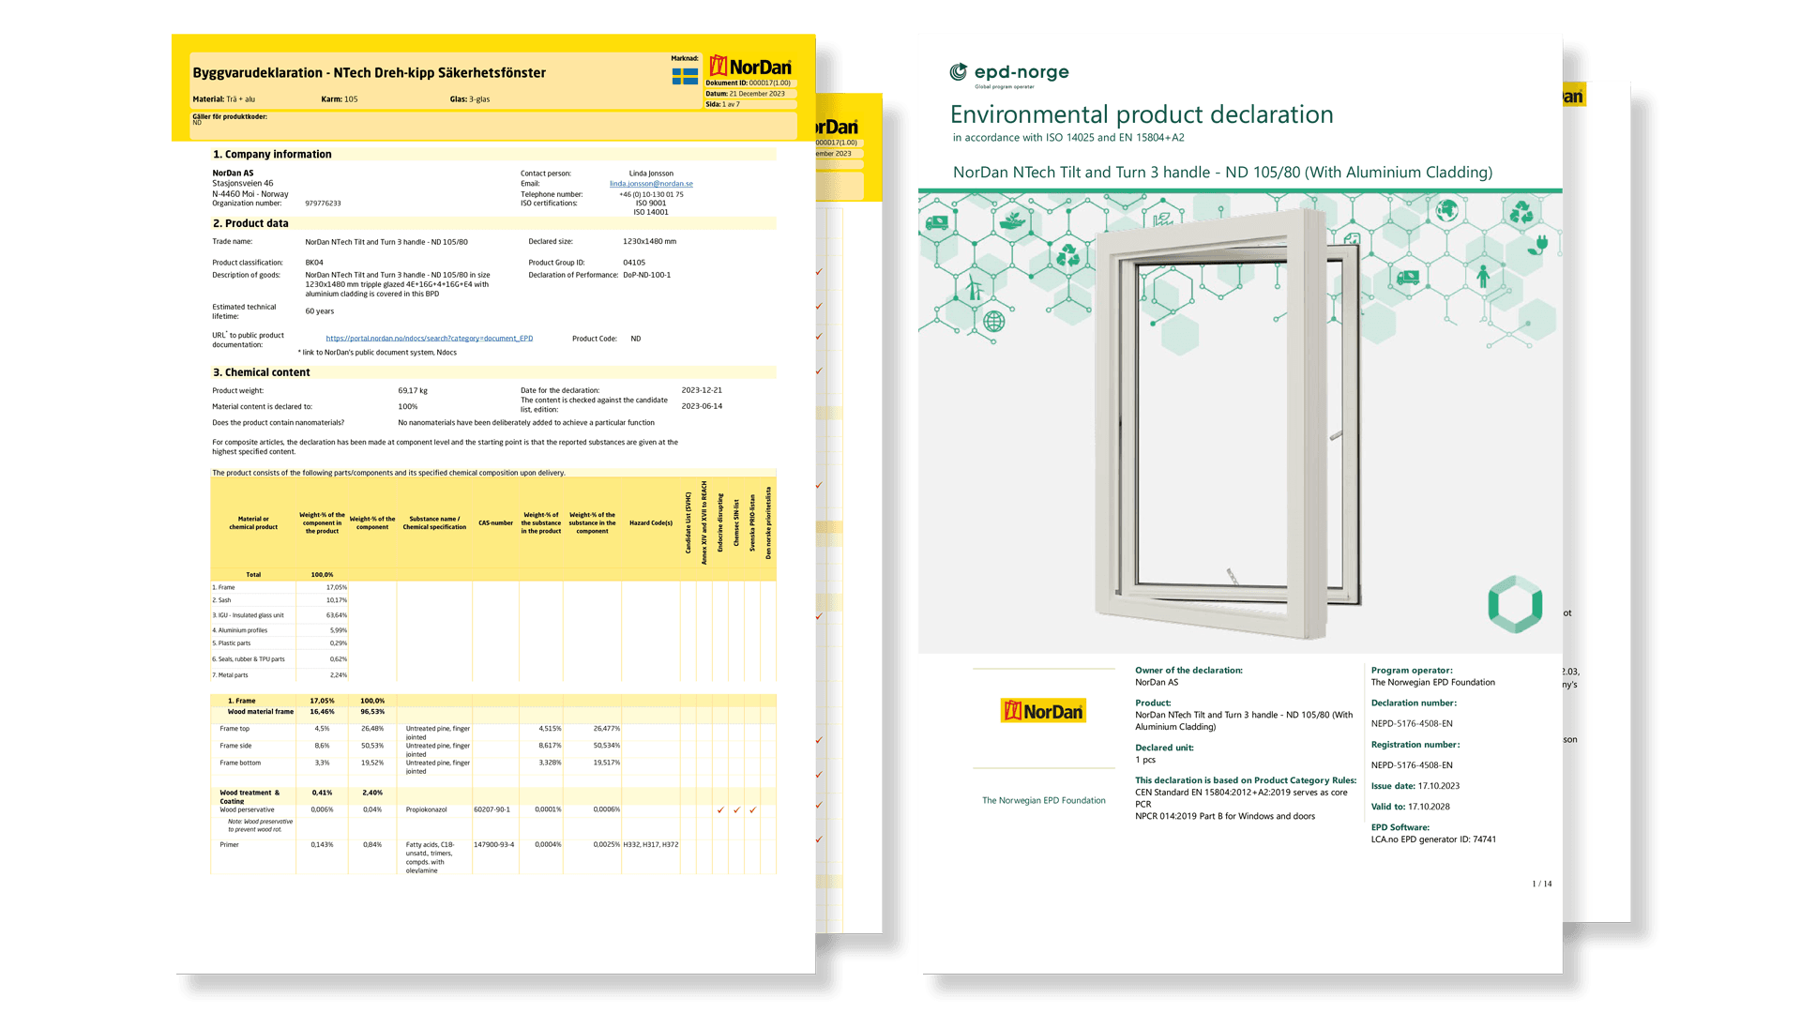Click the NorDan logo beside Owner of the declaration
Image resolution: width=1801 pixels, height=1013 pixels.
pyautogui.click(x=1043, y=711)
